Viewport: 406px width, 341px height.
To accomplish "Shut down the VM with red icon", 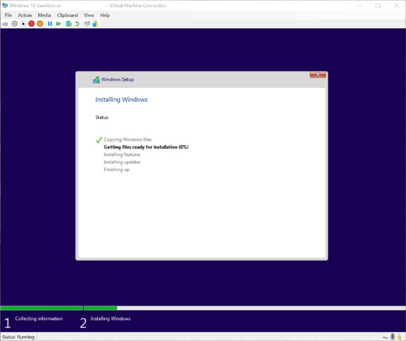I will click(31, 24).
